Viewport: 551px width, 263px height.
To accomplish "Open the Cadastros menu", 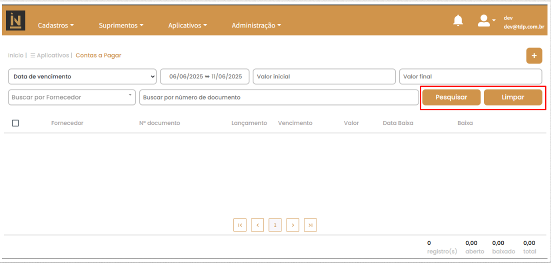I will pyautogui.click(x=55, y=25).
